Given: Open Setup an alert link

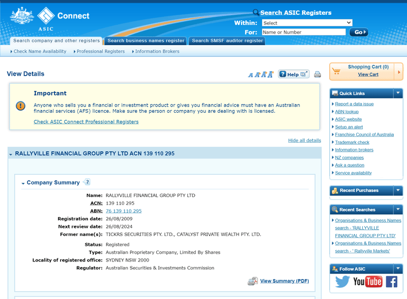Looking at the screenshot, I should click(x=348, y=127).
